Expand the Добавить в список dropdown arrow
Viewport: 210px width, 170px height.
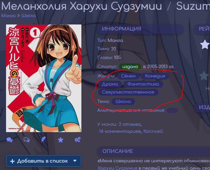coord(75,161)
